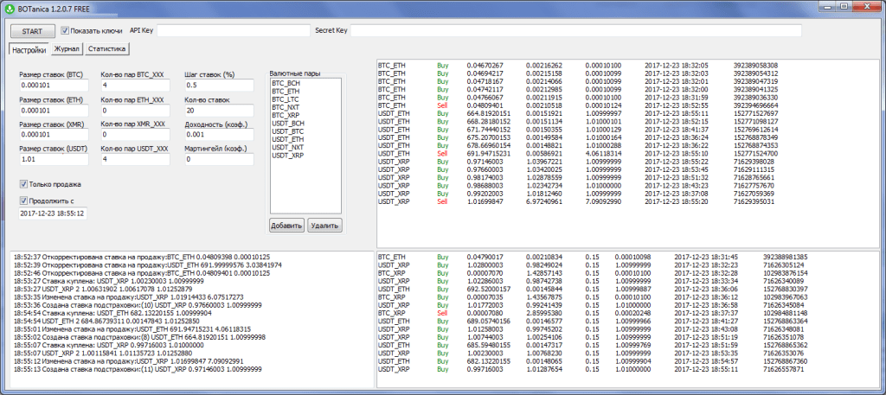Click the Кол-во пар XMR_XXX field
The height and width of the screenshot is (395, 886).
tap(135, 135)
